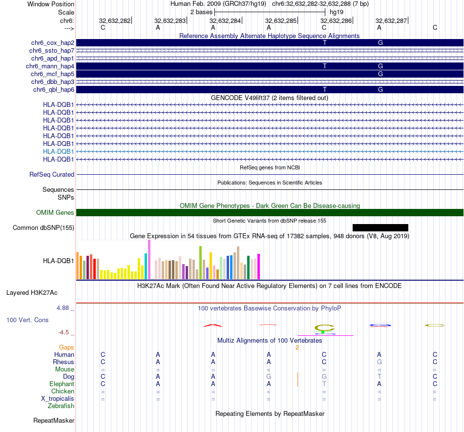Click coordinate label 32,632,282
This screenshot has width=464, height=432.
115,21
